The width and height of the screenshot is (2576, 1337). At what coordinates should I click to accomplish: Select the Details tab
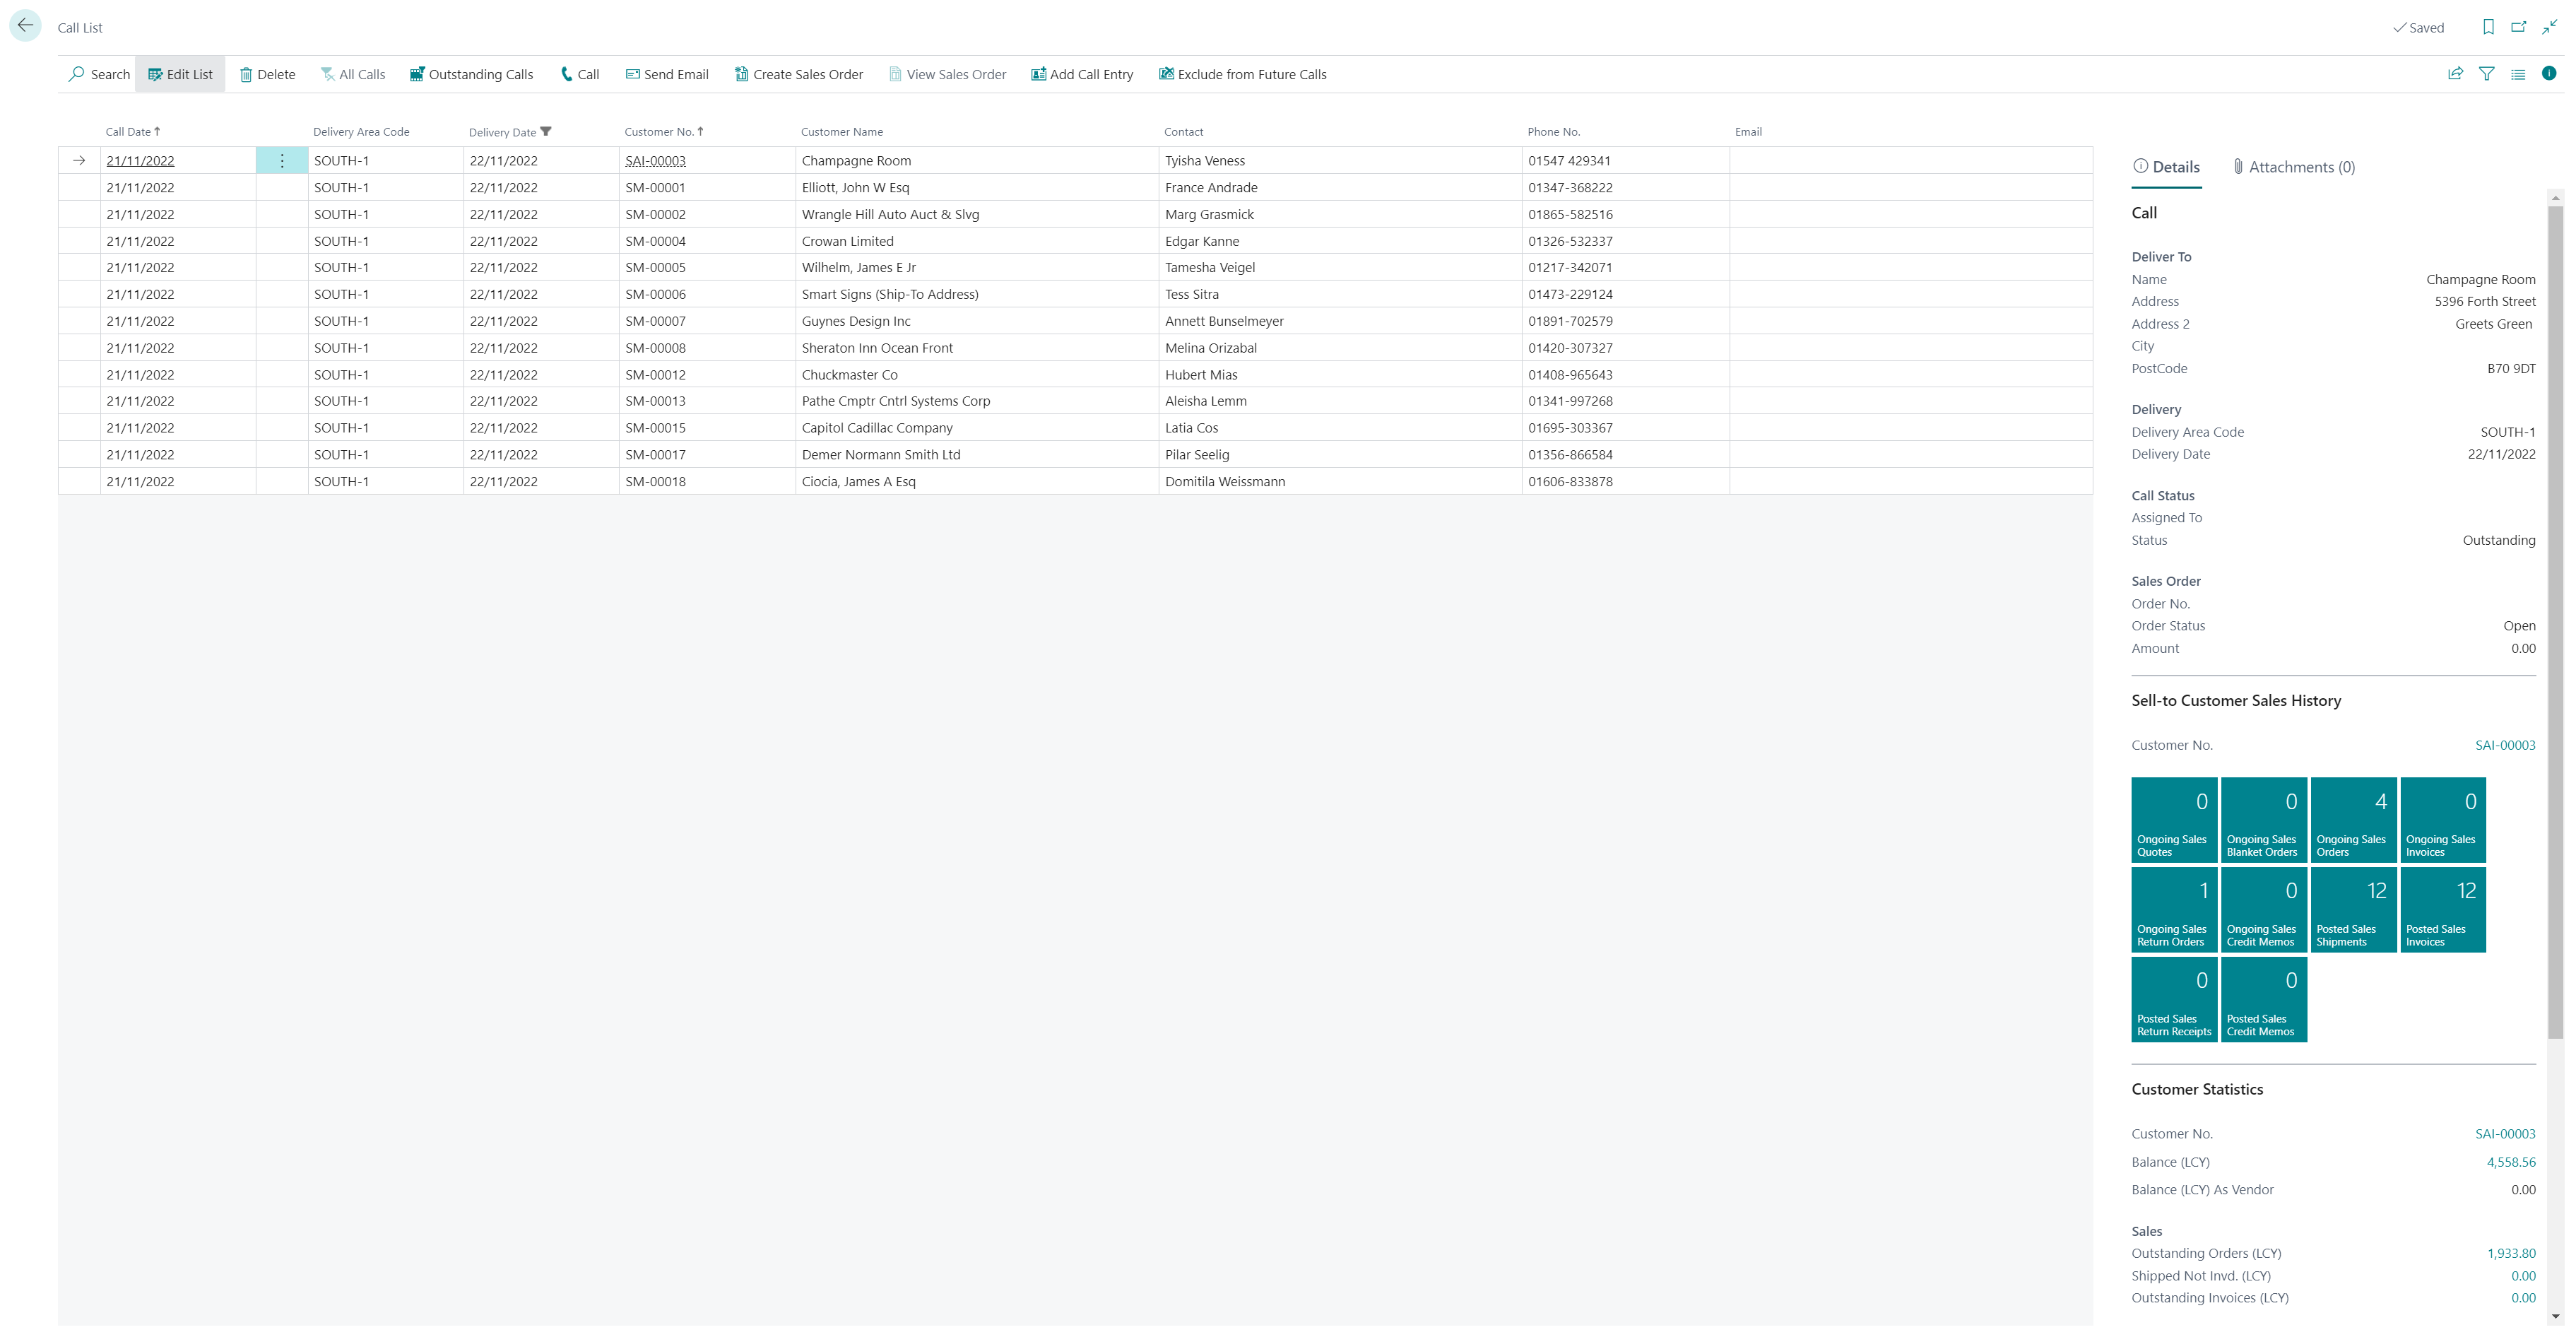2167,166
